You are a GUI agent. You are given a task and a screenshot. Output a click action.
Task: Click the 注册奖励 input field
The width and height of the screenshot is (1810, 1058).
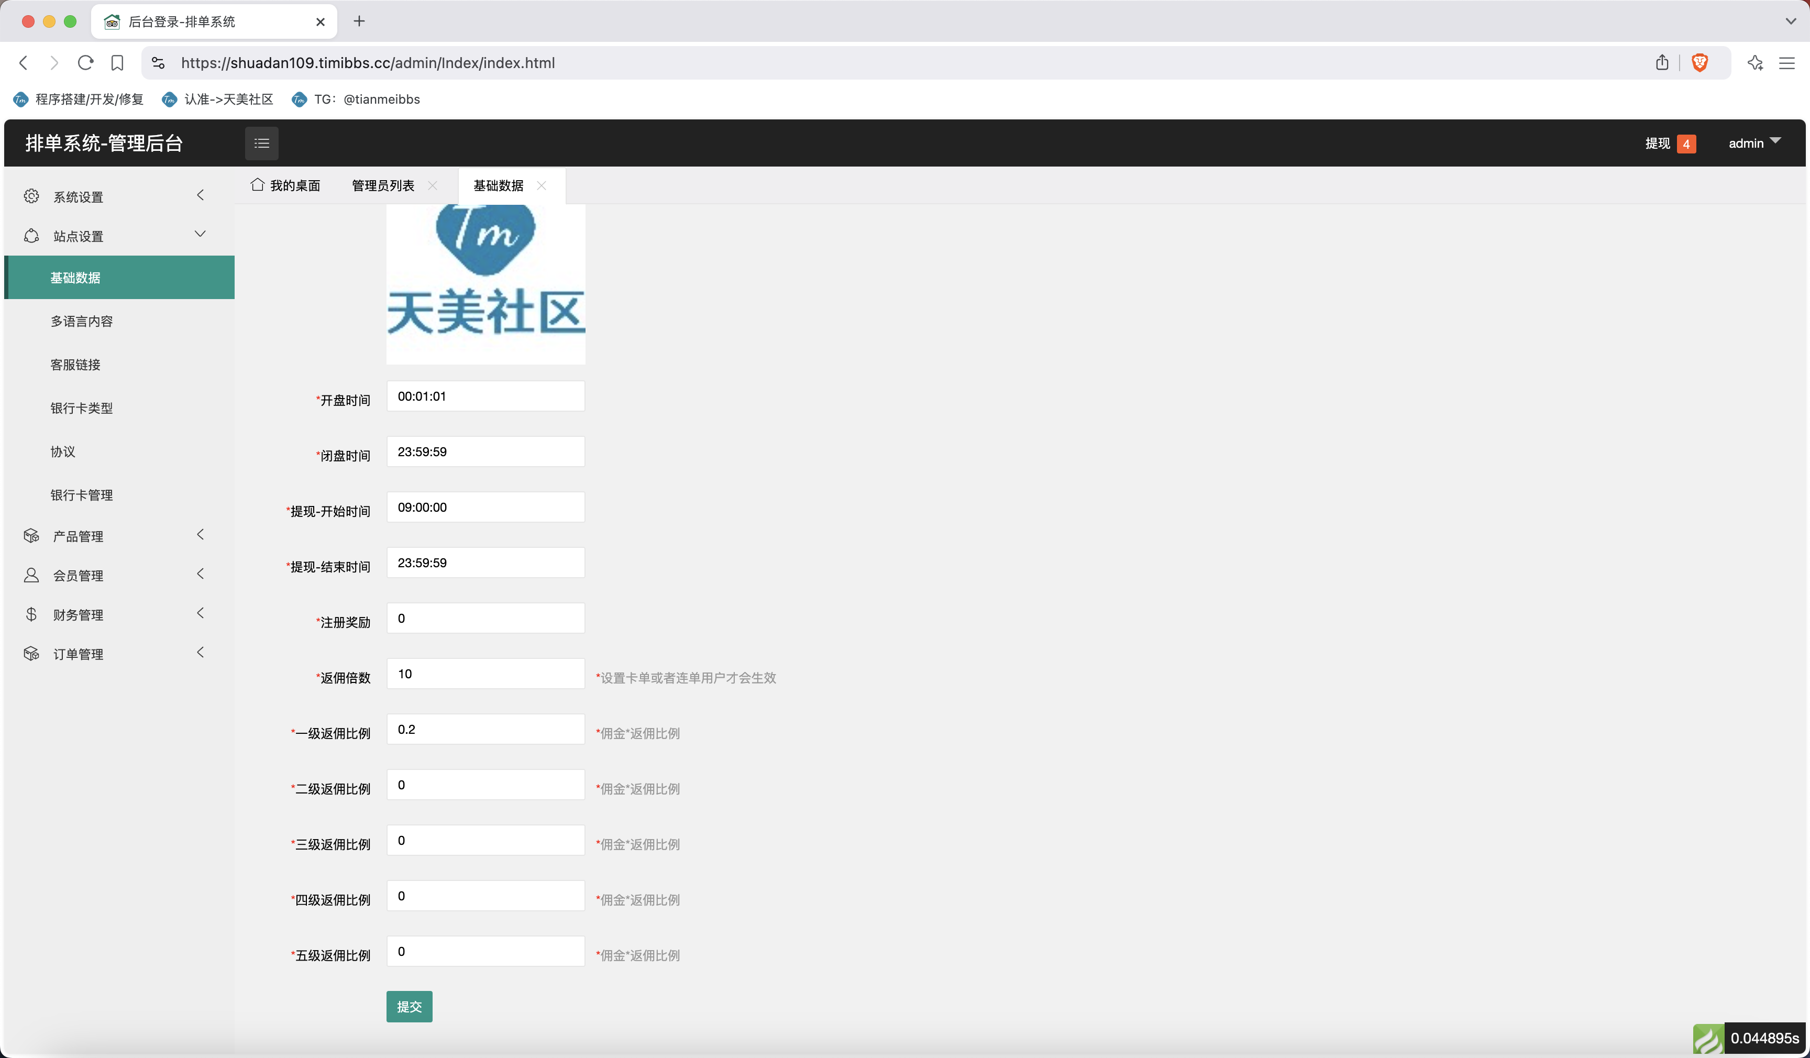tap(485, 619)
